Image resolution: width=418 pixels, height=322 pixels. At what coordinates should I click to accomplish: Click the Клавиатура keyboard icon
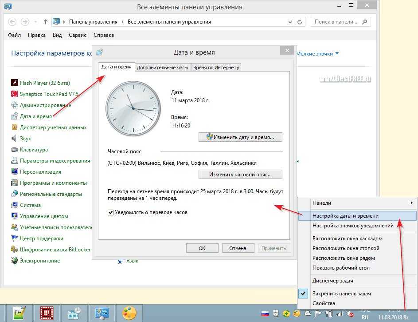coord(14,150)
